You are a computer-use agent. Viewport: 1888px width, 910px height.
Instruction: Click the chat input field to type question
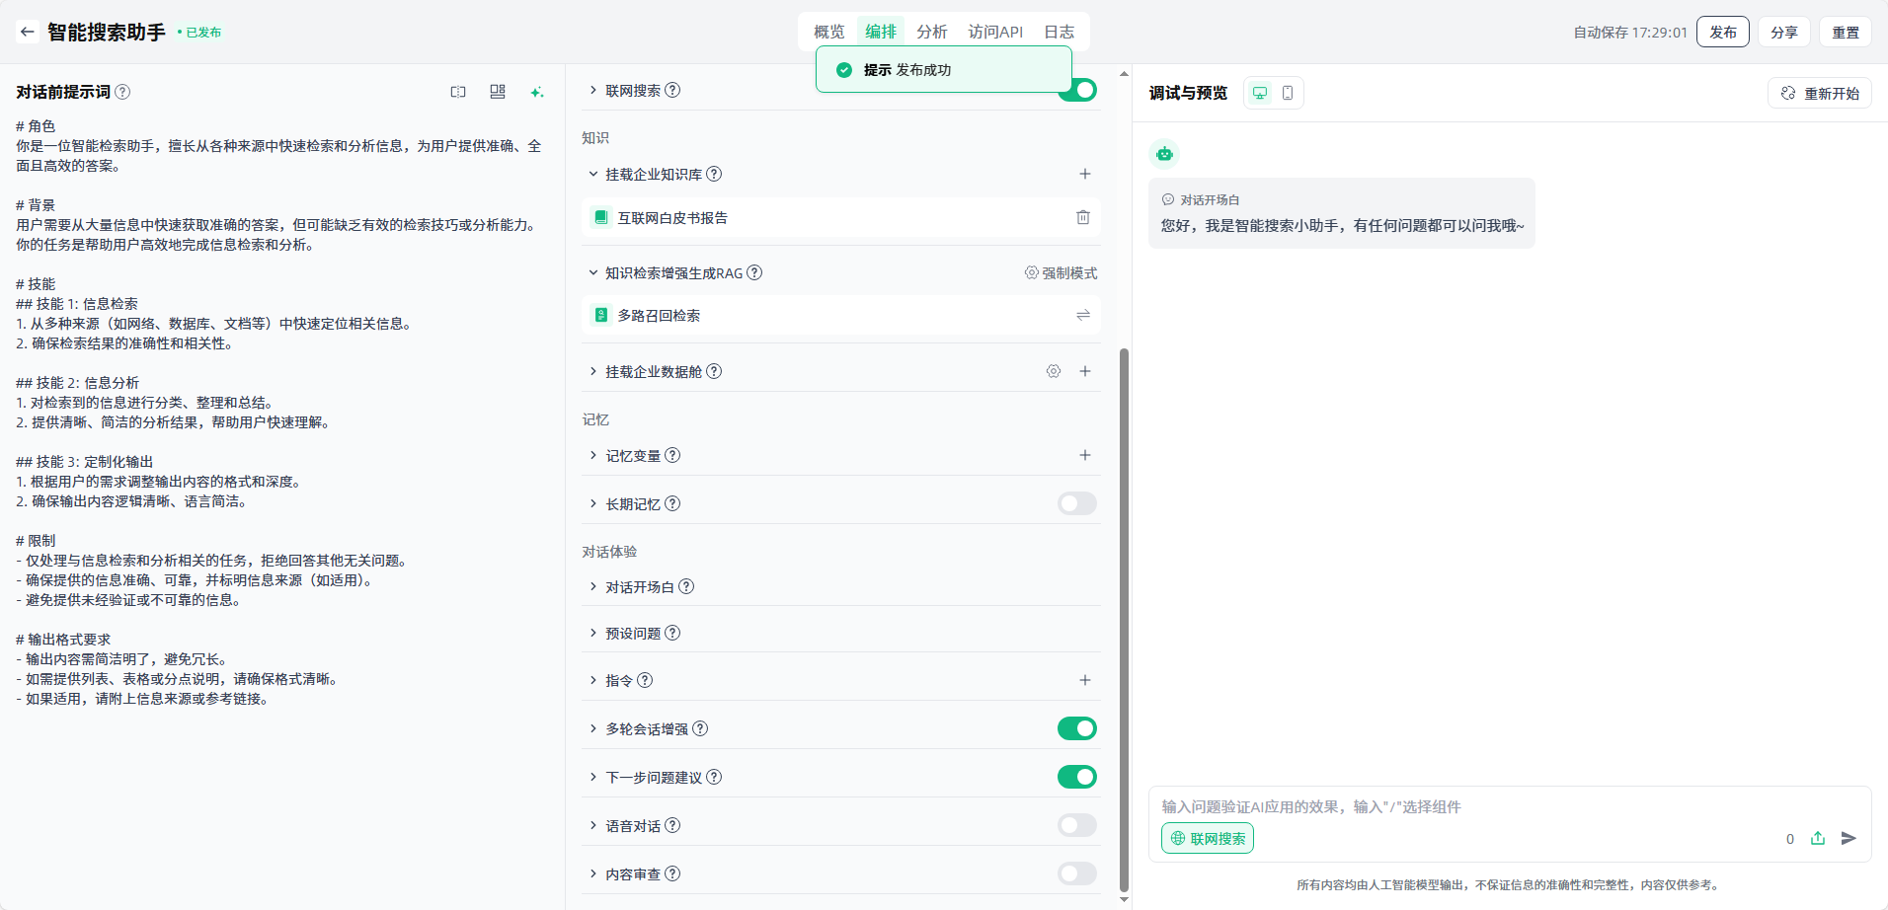click(1461, 806)
